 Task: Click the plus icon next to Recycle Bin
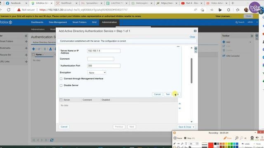(x=26, y=55)
